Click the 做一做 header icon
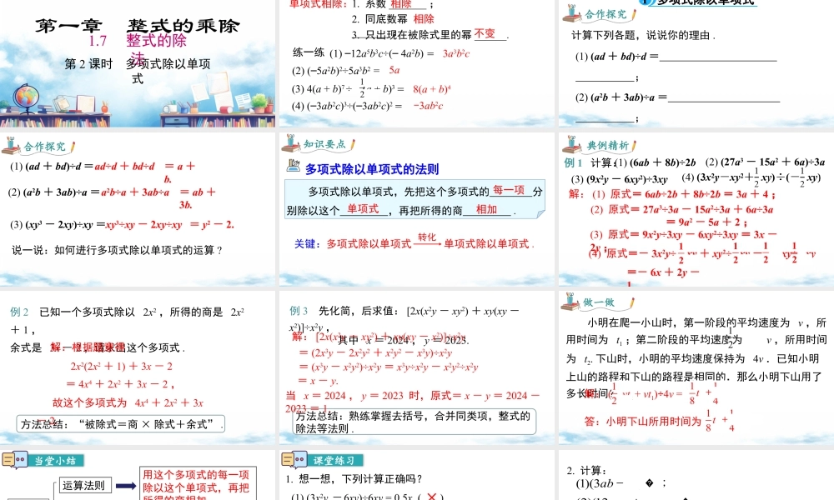The image size is (834, 500). [573, 302]
